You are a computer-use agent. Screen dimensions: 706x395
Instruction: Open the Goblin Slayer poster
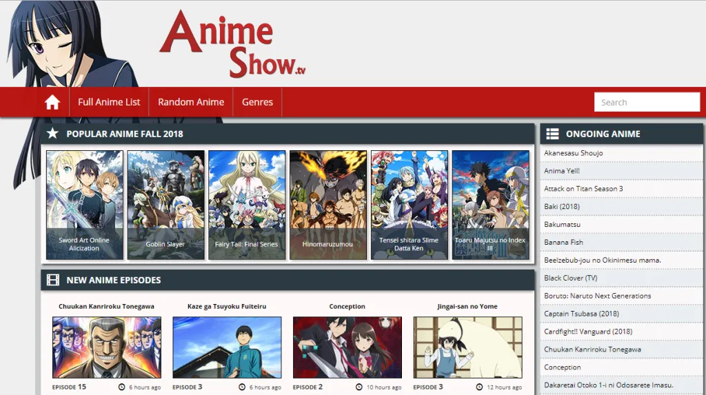(x=165, y=205)
